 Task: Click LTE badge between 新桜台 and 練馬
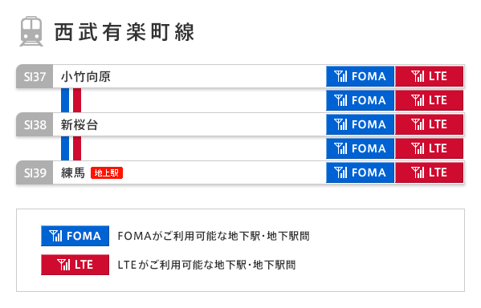coord(429,148)
